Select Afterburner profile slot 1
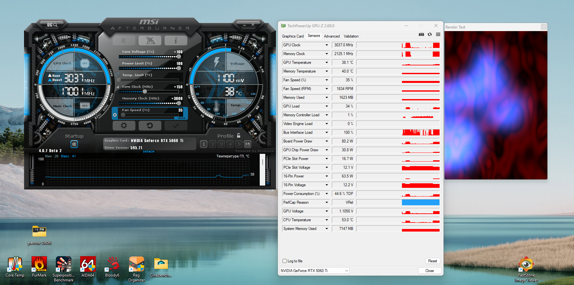This screenshot has height=285, width=574. [x=204, y=144]
